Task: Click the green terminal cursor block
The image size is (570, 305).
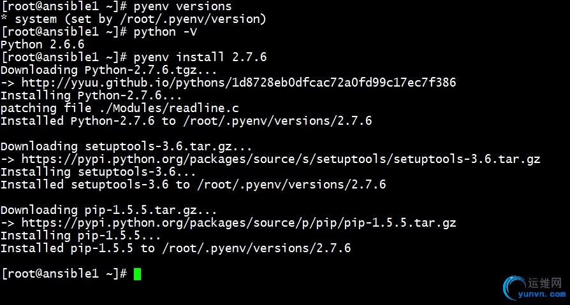Action: [x=137, y=274]
